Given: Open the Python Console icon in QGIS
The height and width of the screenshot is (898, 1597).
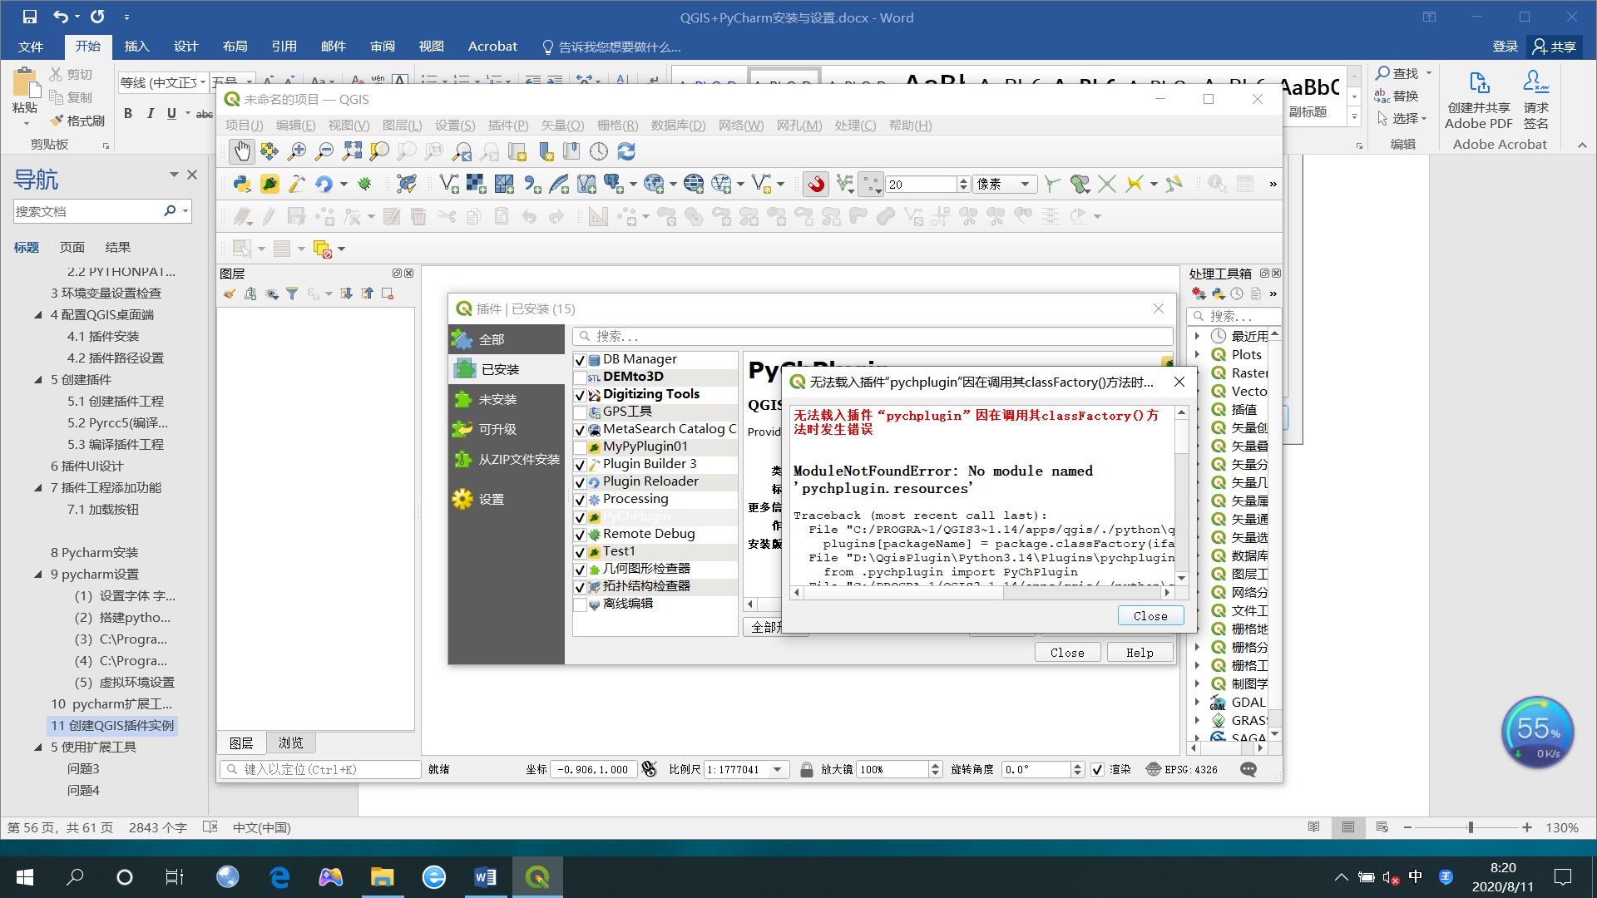Looking at the screenshot, I should [242, 184].
